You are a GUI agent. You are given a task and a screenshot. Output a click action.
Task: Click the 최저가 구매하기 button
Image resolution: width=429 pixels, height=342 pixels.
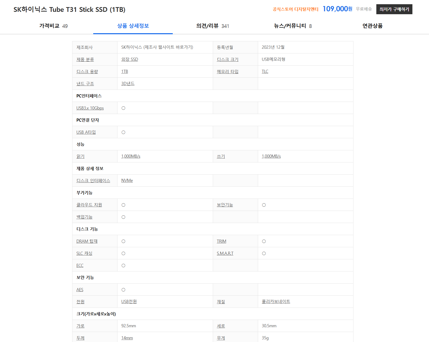(394, 9)
